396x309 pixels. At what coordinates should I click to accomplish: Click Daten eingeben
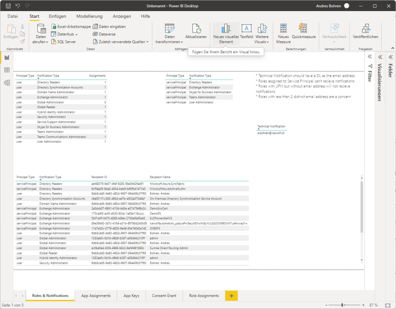click(x=109, y=26)
